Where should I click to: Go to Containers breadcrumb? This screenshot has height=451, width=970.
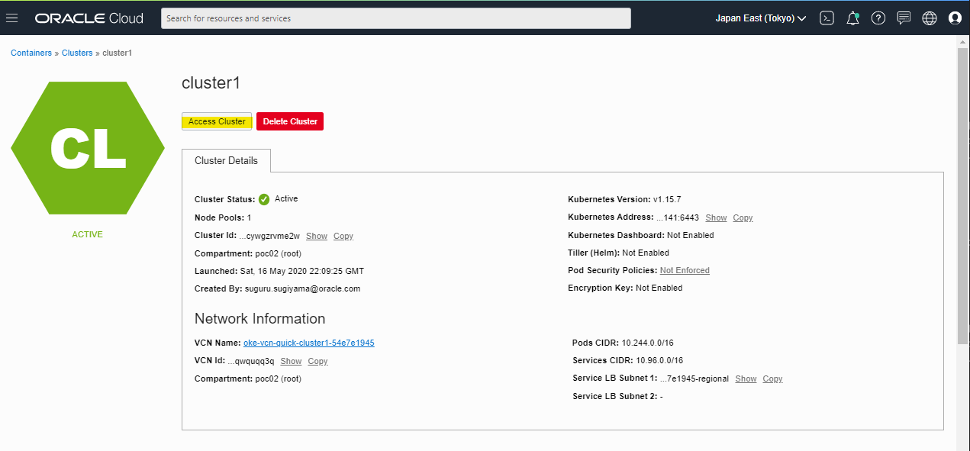(31, 53)
